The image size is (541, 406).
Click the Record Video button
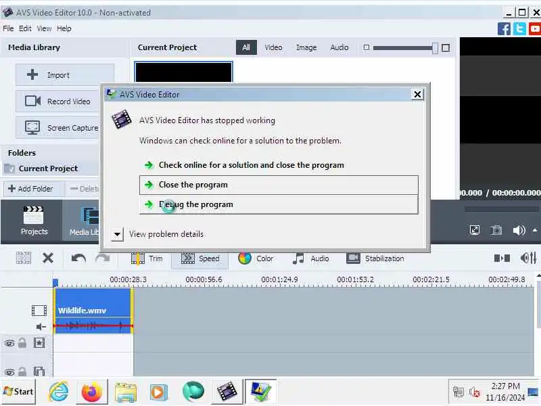57,101
